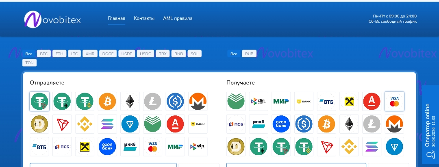Select Ethereum under Получаете
The height and width of the screenshot is (167, 439).
tap(349, 124)
